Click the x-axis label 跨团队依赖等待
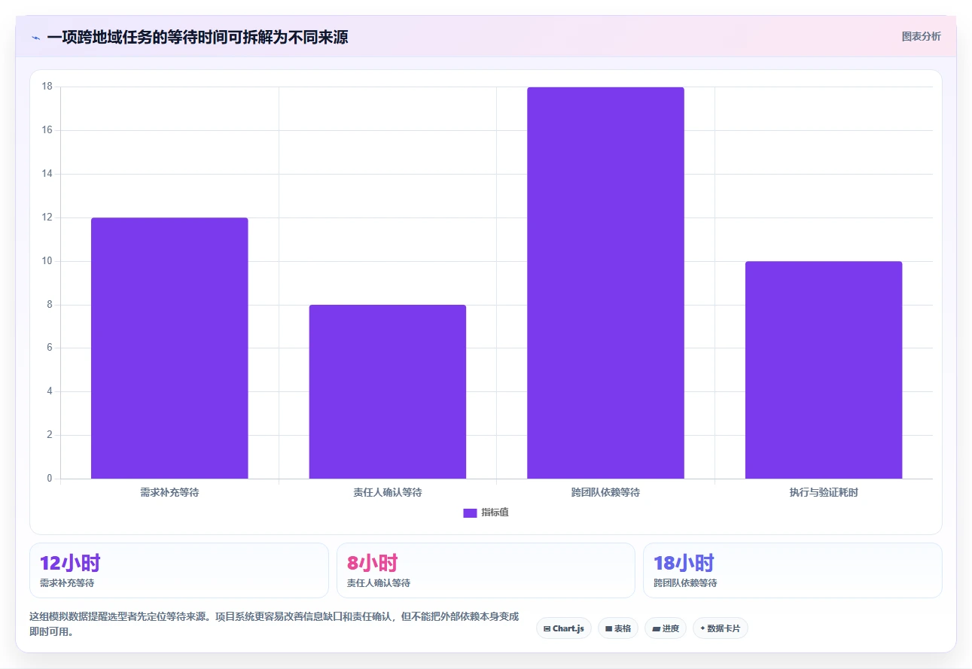 click(605, 493)
